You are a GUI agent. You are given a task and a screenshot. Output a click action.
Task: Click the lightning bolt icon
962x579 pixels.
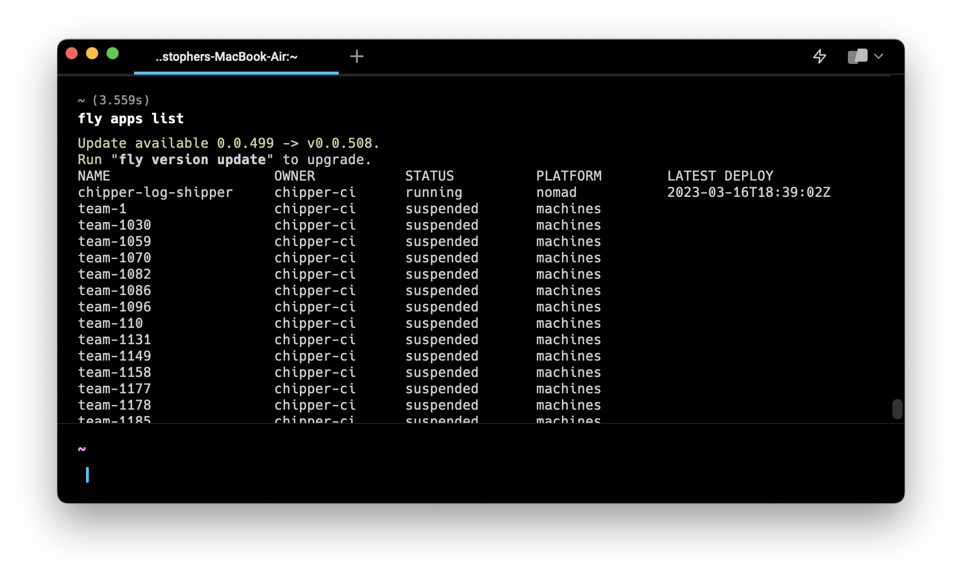pos(820,56)
